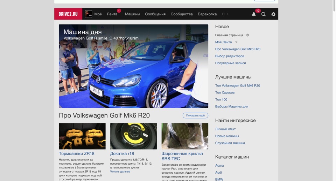Click the Показать ещё button
Screen dimensions: 336x181
pyautogui.click(x=195, y=115)
